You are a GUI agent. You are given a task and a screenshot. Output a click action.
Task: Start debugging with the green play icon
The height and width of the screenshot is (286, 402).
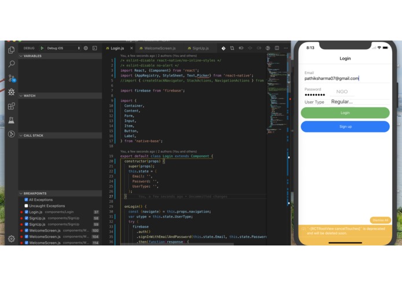[42, 48]
